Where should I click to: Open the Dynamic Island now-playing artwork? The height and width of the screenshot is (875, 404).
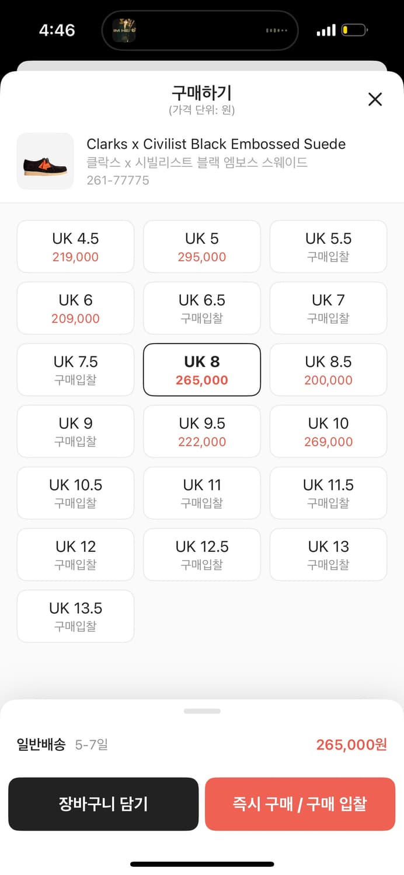(124, 30)
